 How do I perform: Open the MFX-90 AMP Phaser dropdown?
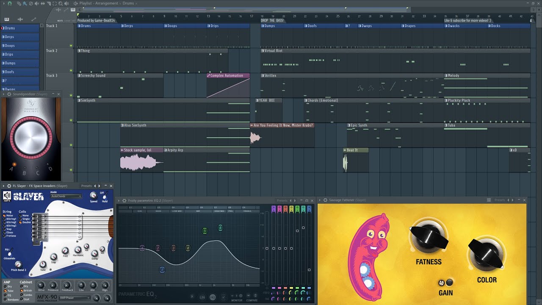75,298
